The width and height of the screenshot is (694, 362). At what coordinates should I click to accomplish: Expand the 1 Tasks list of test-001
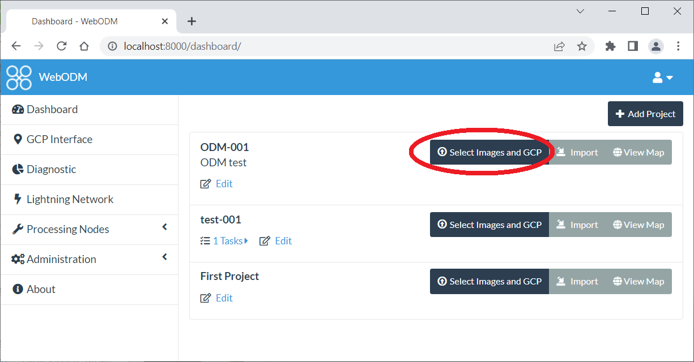pos(224,241)
